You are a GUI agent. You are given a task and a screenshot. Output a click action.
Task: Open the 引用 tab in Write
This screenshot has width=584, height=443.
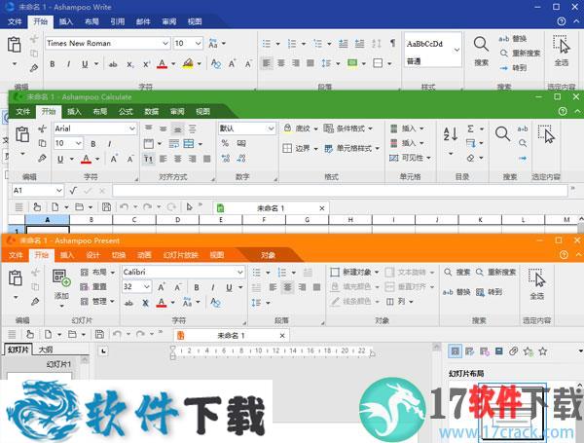click(118, 21)
